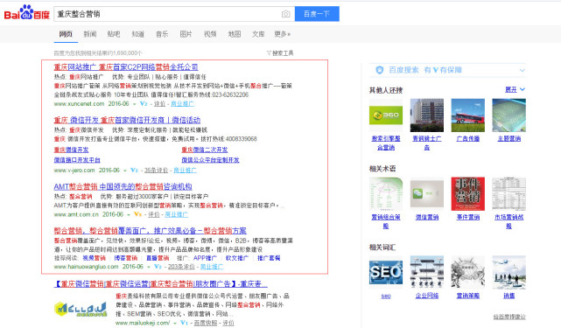
Task: Expand dropdown arrow next to www.hainuowangluo.com
Action: tap(149, 267)
